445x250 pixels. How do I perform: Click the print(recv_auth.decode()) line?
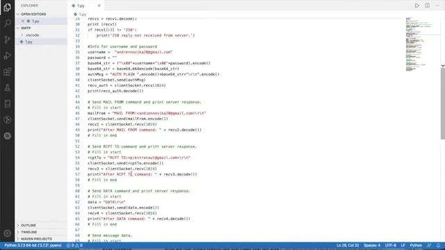[x=115, y=91]
